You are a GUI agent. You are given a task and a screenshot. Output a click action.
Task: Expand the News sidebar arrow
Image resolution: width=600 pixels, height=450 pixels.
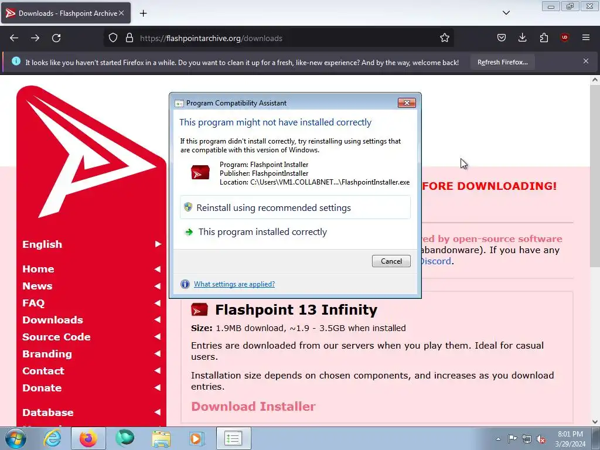pyautogui.click(x=157, y=286)
